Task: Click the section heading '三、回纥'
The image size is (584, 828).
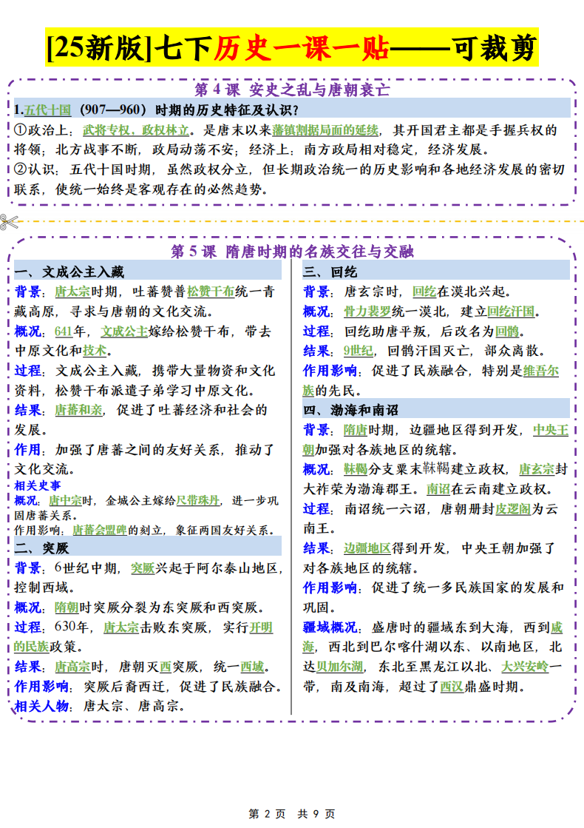Action: pyautogui.click(x=330, y=272)
